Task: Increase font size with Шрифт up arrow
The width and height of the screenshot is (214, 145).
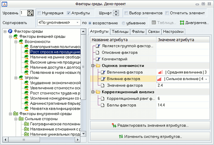Action: (x=116, y=12)
